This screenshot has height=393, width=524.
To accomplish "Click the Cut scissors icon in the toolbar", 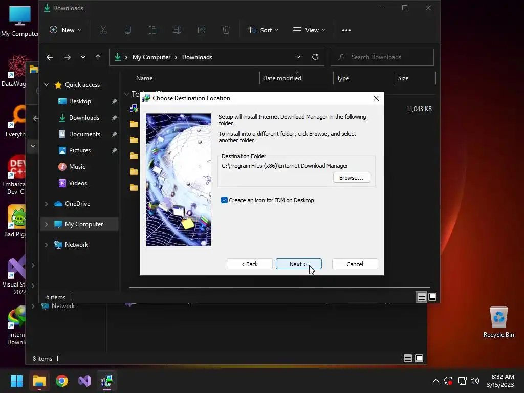I will coord(103,30).
